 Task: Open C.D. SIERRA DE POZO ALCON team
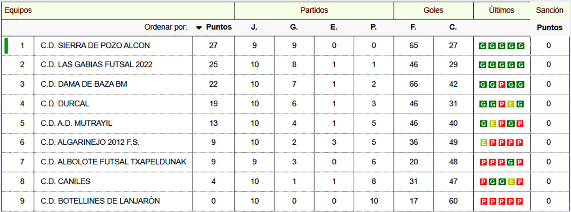(95, 45)
